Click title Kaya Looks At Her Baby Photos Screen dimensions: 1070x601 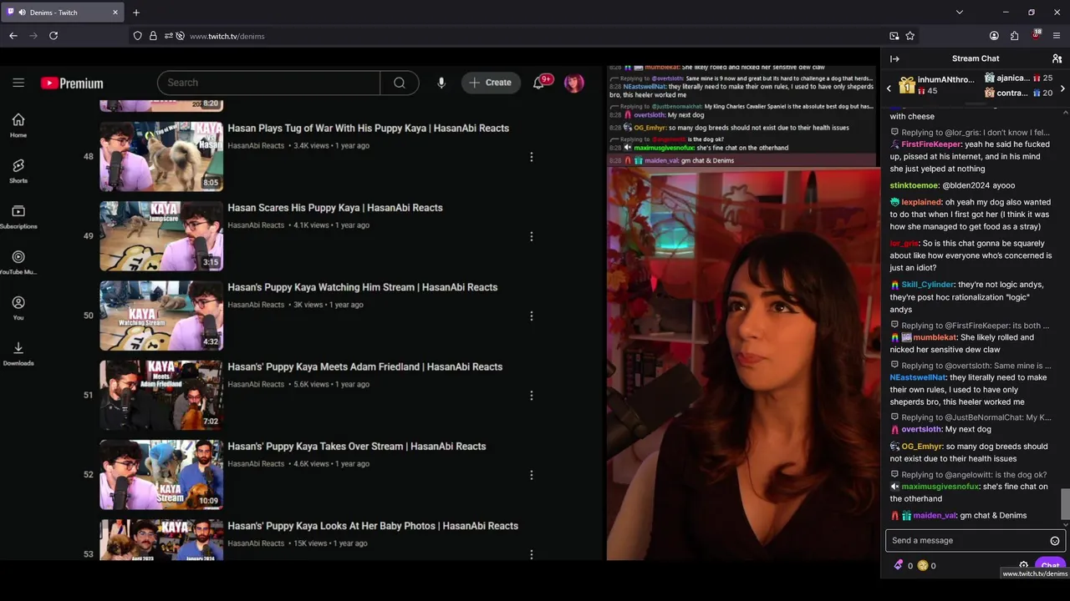coord(373,526)
